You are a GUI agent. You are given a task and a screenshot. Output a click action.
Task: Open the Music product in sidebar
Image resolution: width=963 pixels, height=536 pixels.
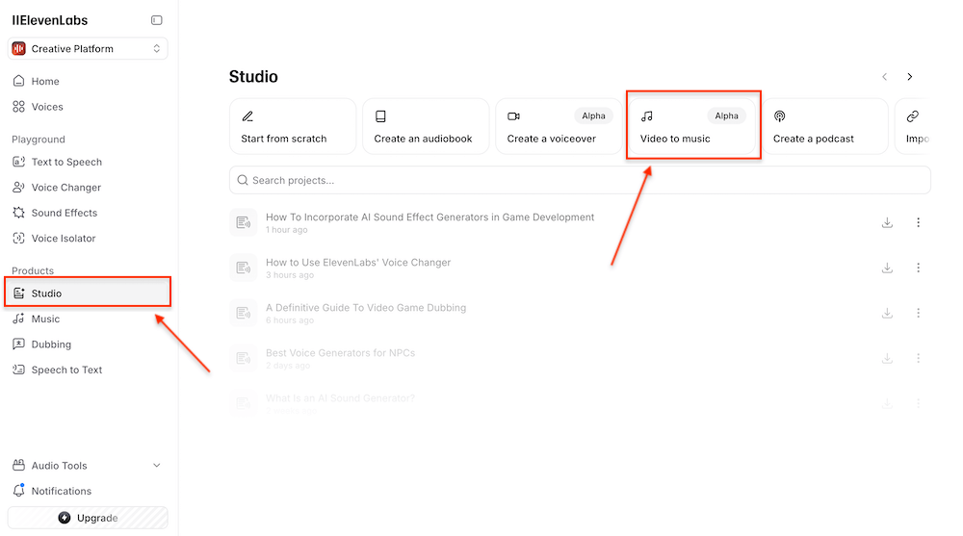pyautogui.click(x=45, y=319)
